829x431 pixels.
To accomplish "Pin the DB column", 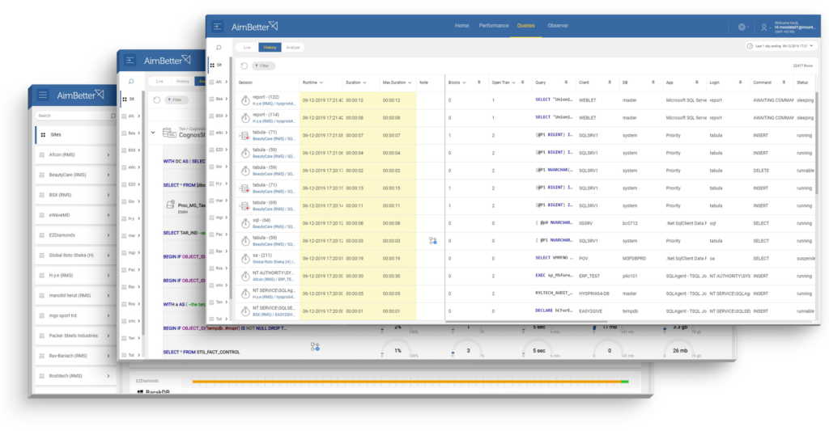I will click(653, 82).
